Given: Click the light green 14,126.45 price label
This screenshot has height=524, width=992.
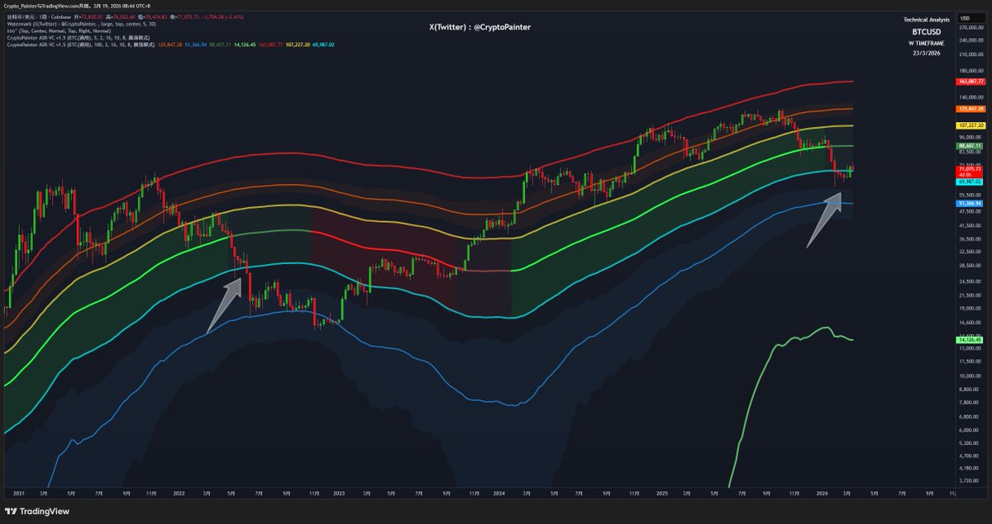Looking at the screenshot, I should [971, 339].
